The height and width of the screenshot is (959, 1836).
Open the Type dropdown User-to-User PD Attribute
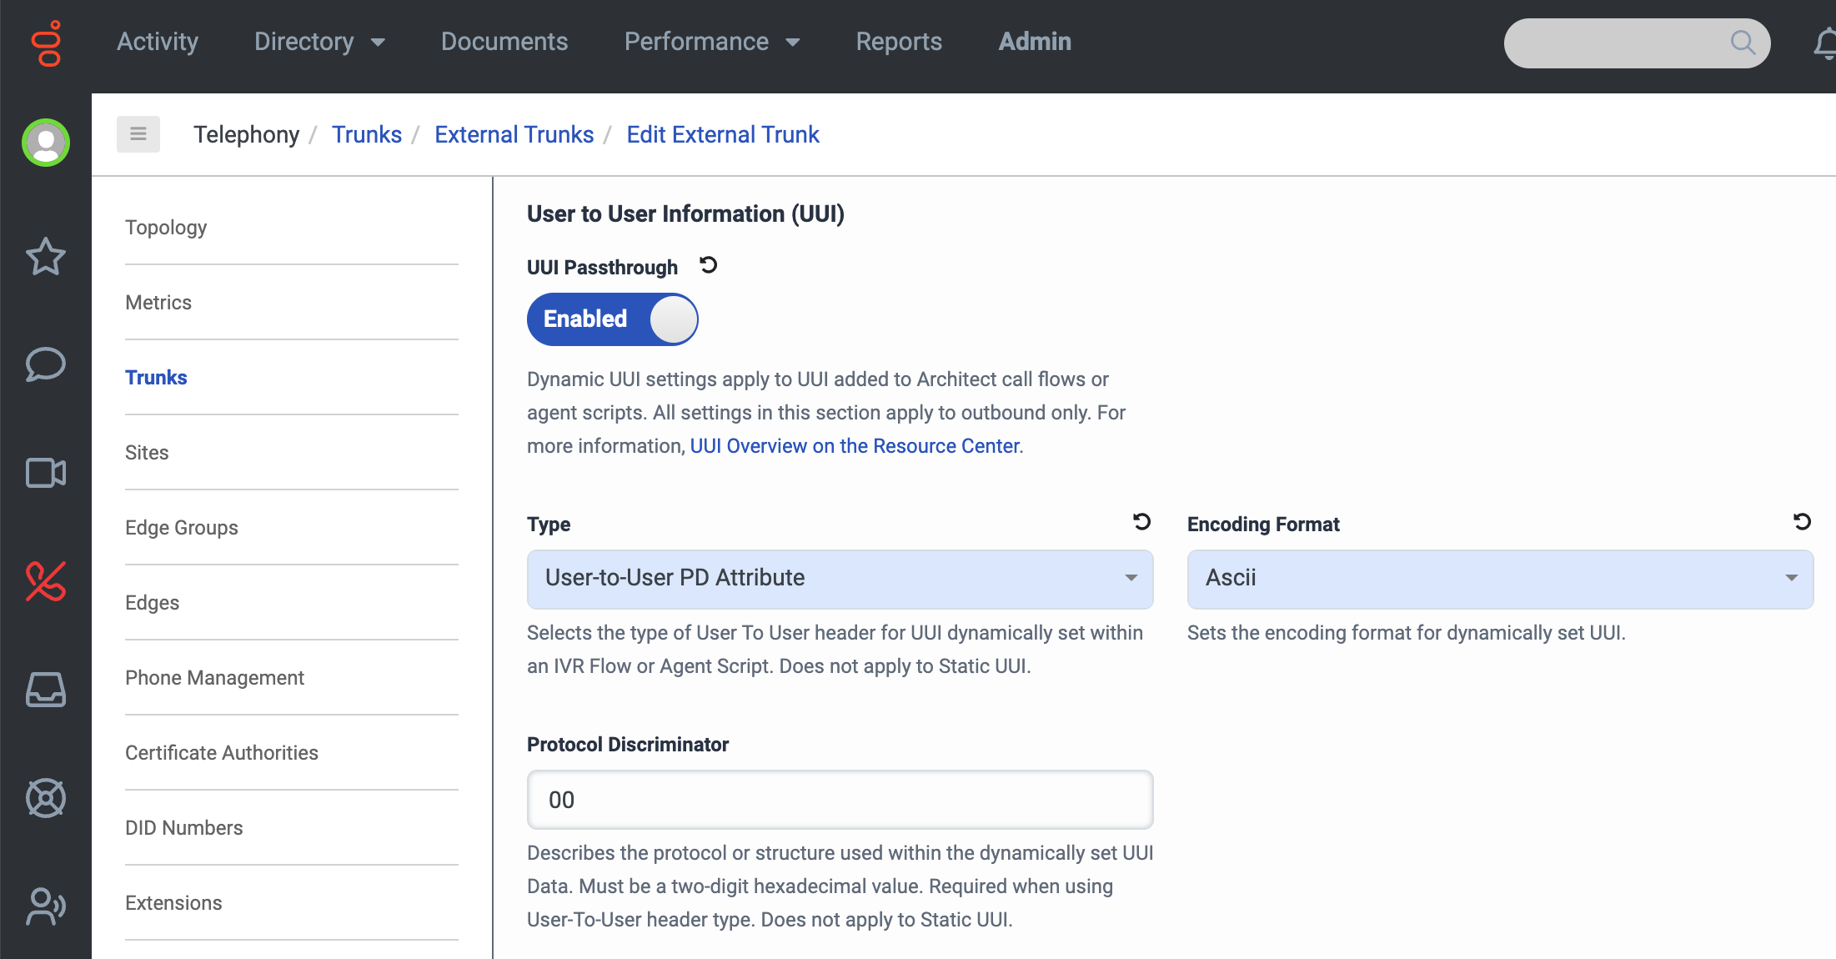pos(840,579)
